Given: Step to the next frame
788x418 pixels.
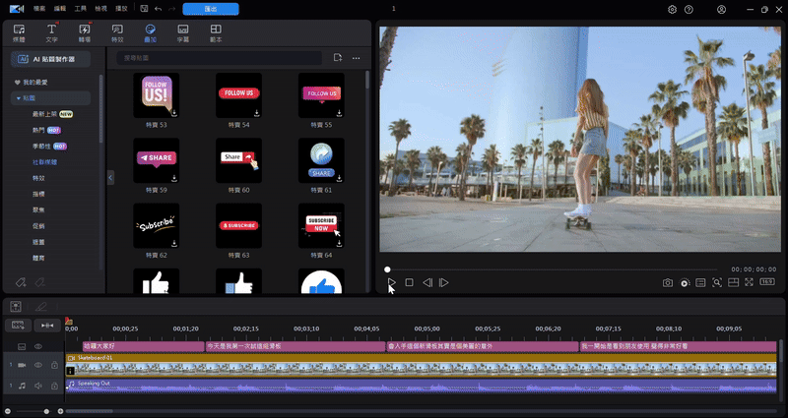Looking at the screenshot, I should (x=444, y=283).
